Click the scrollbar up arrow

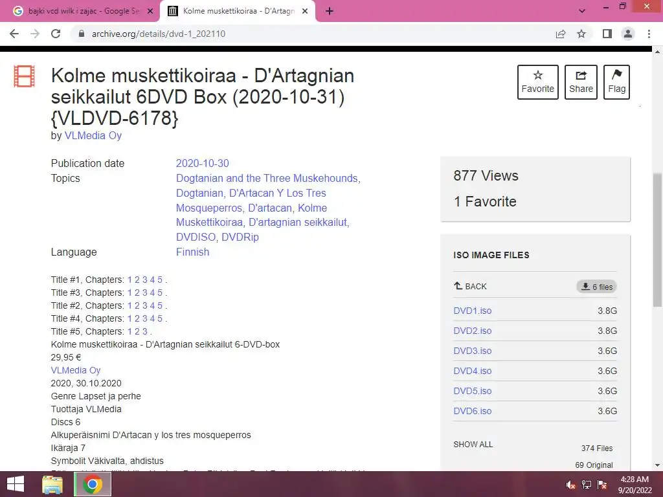[x=657, y=52]
